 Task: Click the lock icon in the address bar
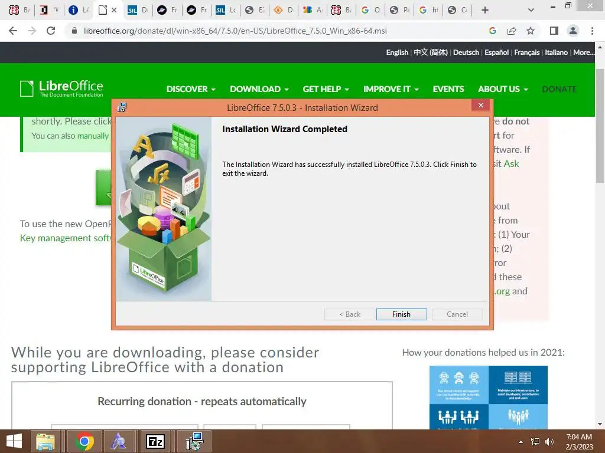(74, 31)
